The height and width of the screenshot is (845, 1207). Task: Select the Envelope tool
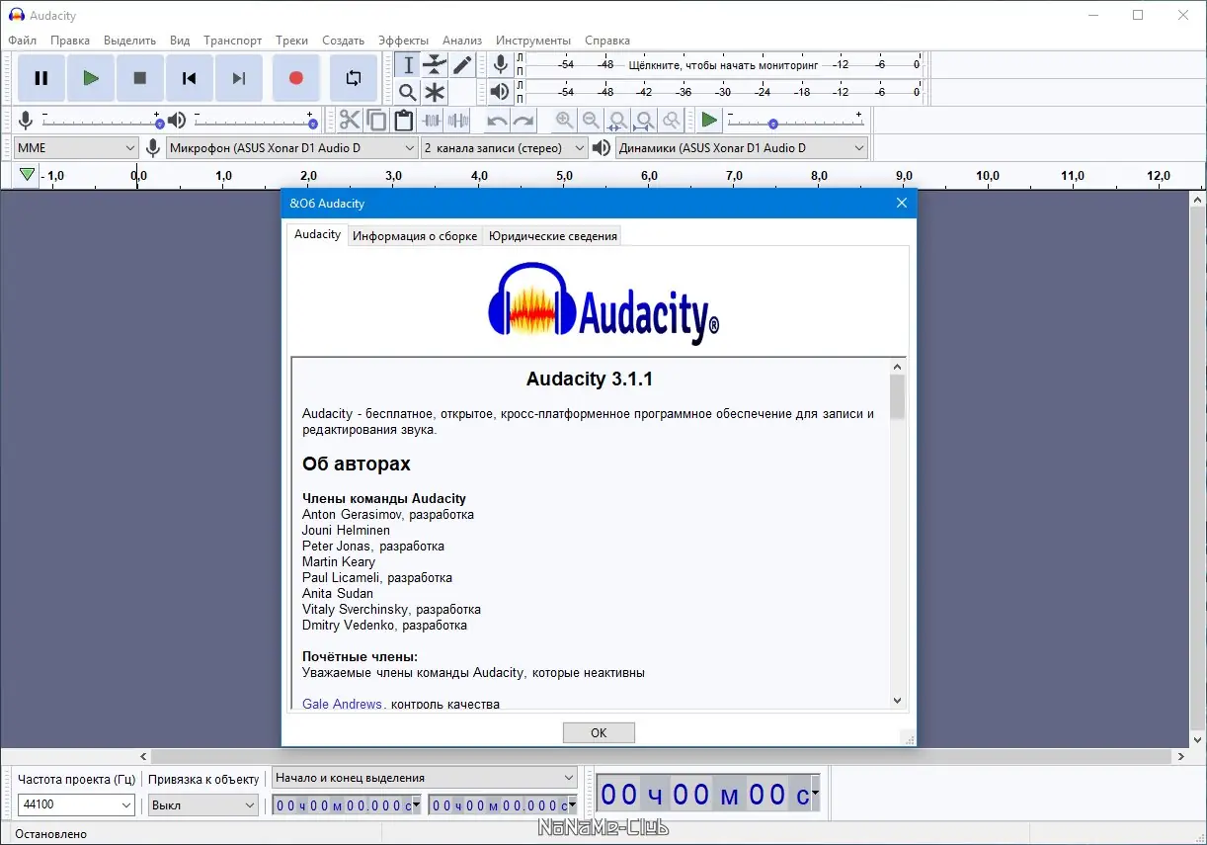435,65
